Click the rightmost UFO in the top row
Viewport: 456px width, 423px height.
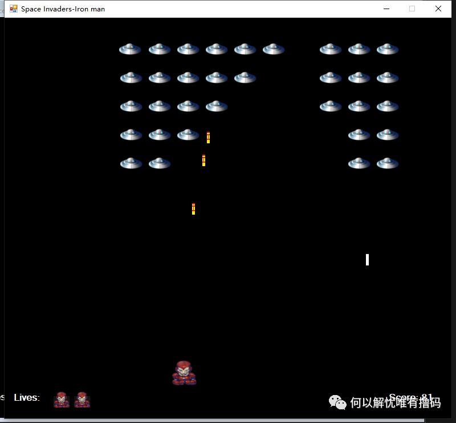(388, 49)
